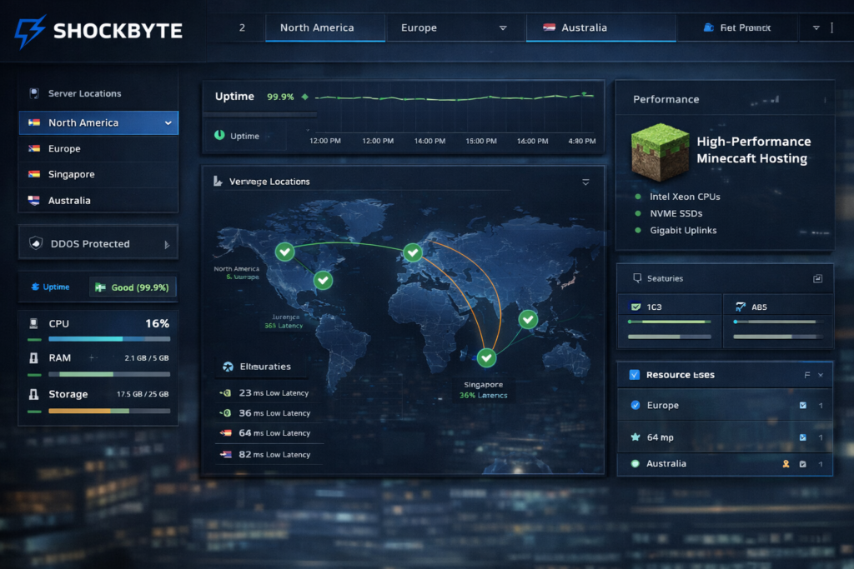Image resolution: width=854 pixels, height=569 pixels.
Task: Click the Minecraft grass block image
Action: point(658,152)
